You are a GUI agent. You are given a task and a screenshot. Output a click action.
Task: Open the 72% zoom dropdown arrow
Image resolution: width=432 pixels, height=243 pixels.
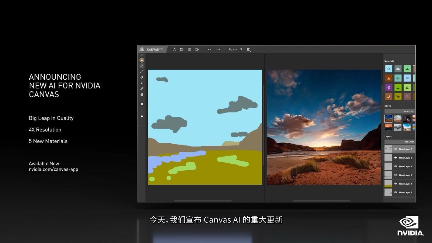click(241, 49)
